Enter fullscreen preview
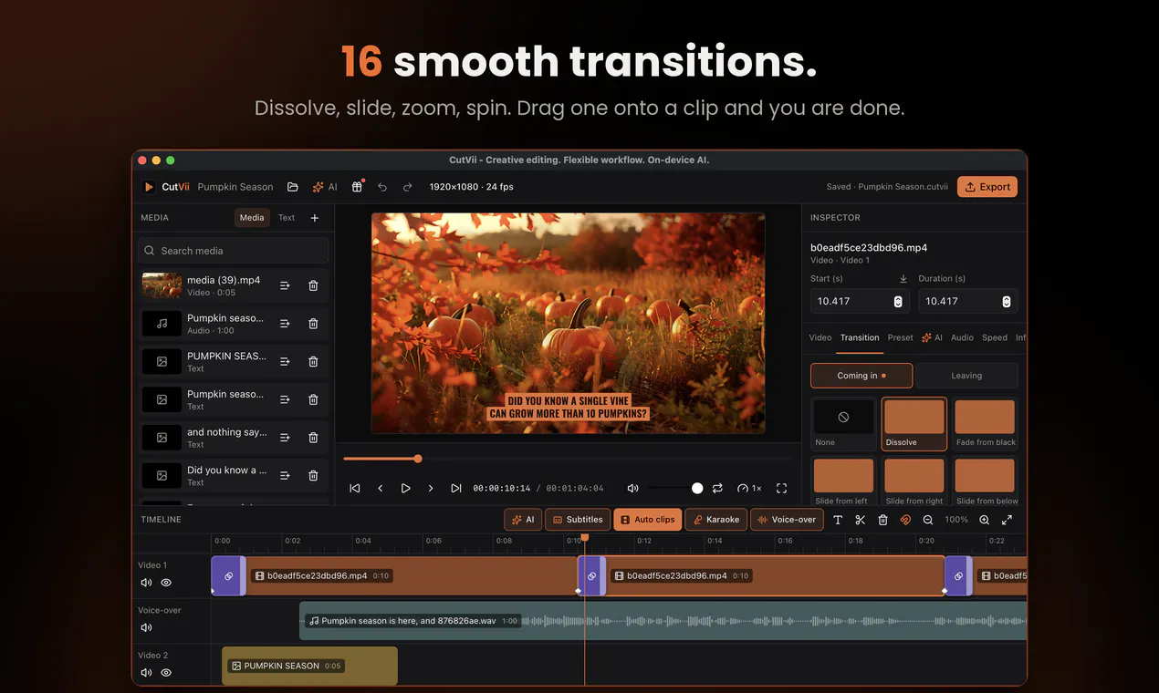This screenshot has width=1159, height=693. 781,489
